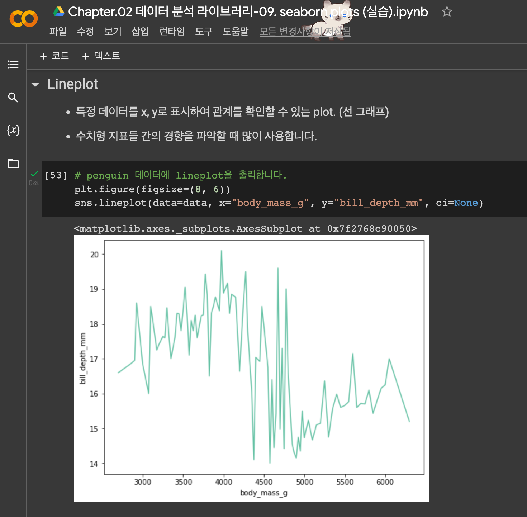Open the find and replace search panel
Image resolution: width=527 pixels, height=517 pixels.
13,97
